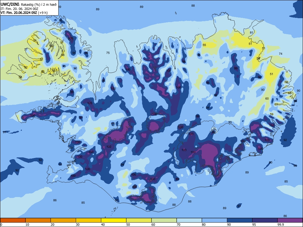Select the 'Rakastig (%) í 2 m hæð' caption
The image size is (303, 227).
39,5
